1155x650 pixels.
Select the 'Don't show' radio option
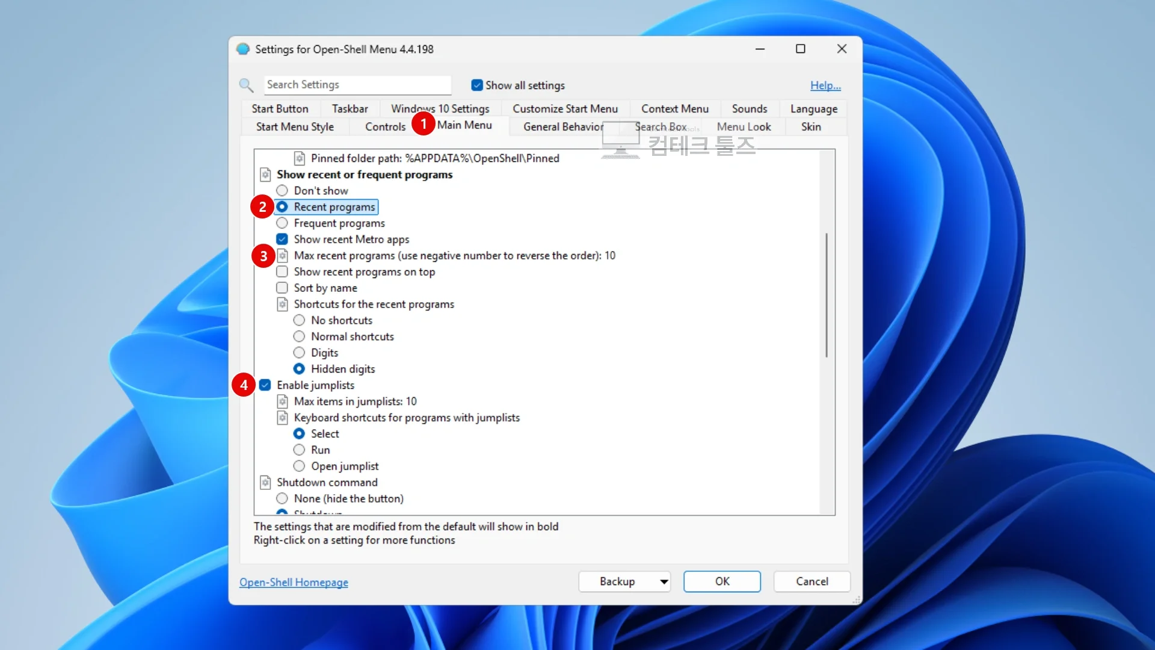282,191
